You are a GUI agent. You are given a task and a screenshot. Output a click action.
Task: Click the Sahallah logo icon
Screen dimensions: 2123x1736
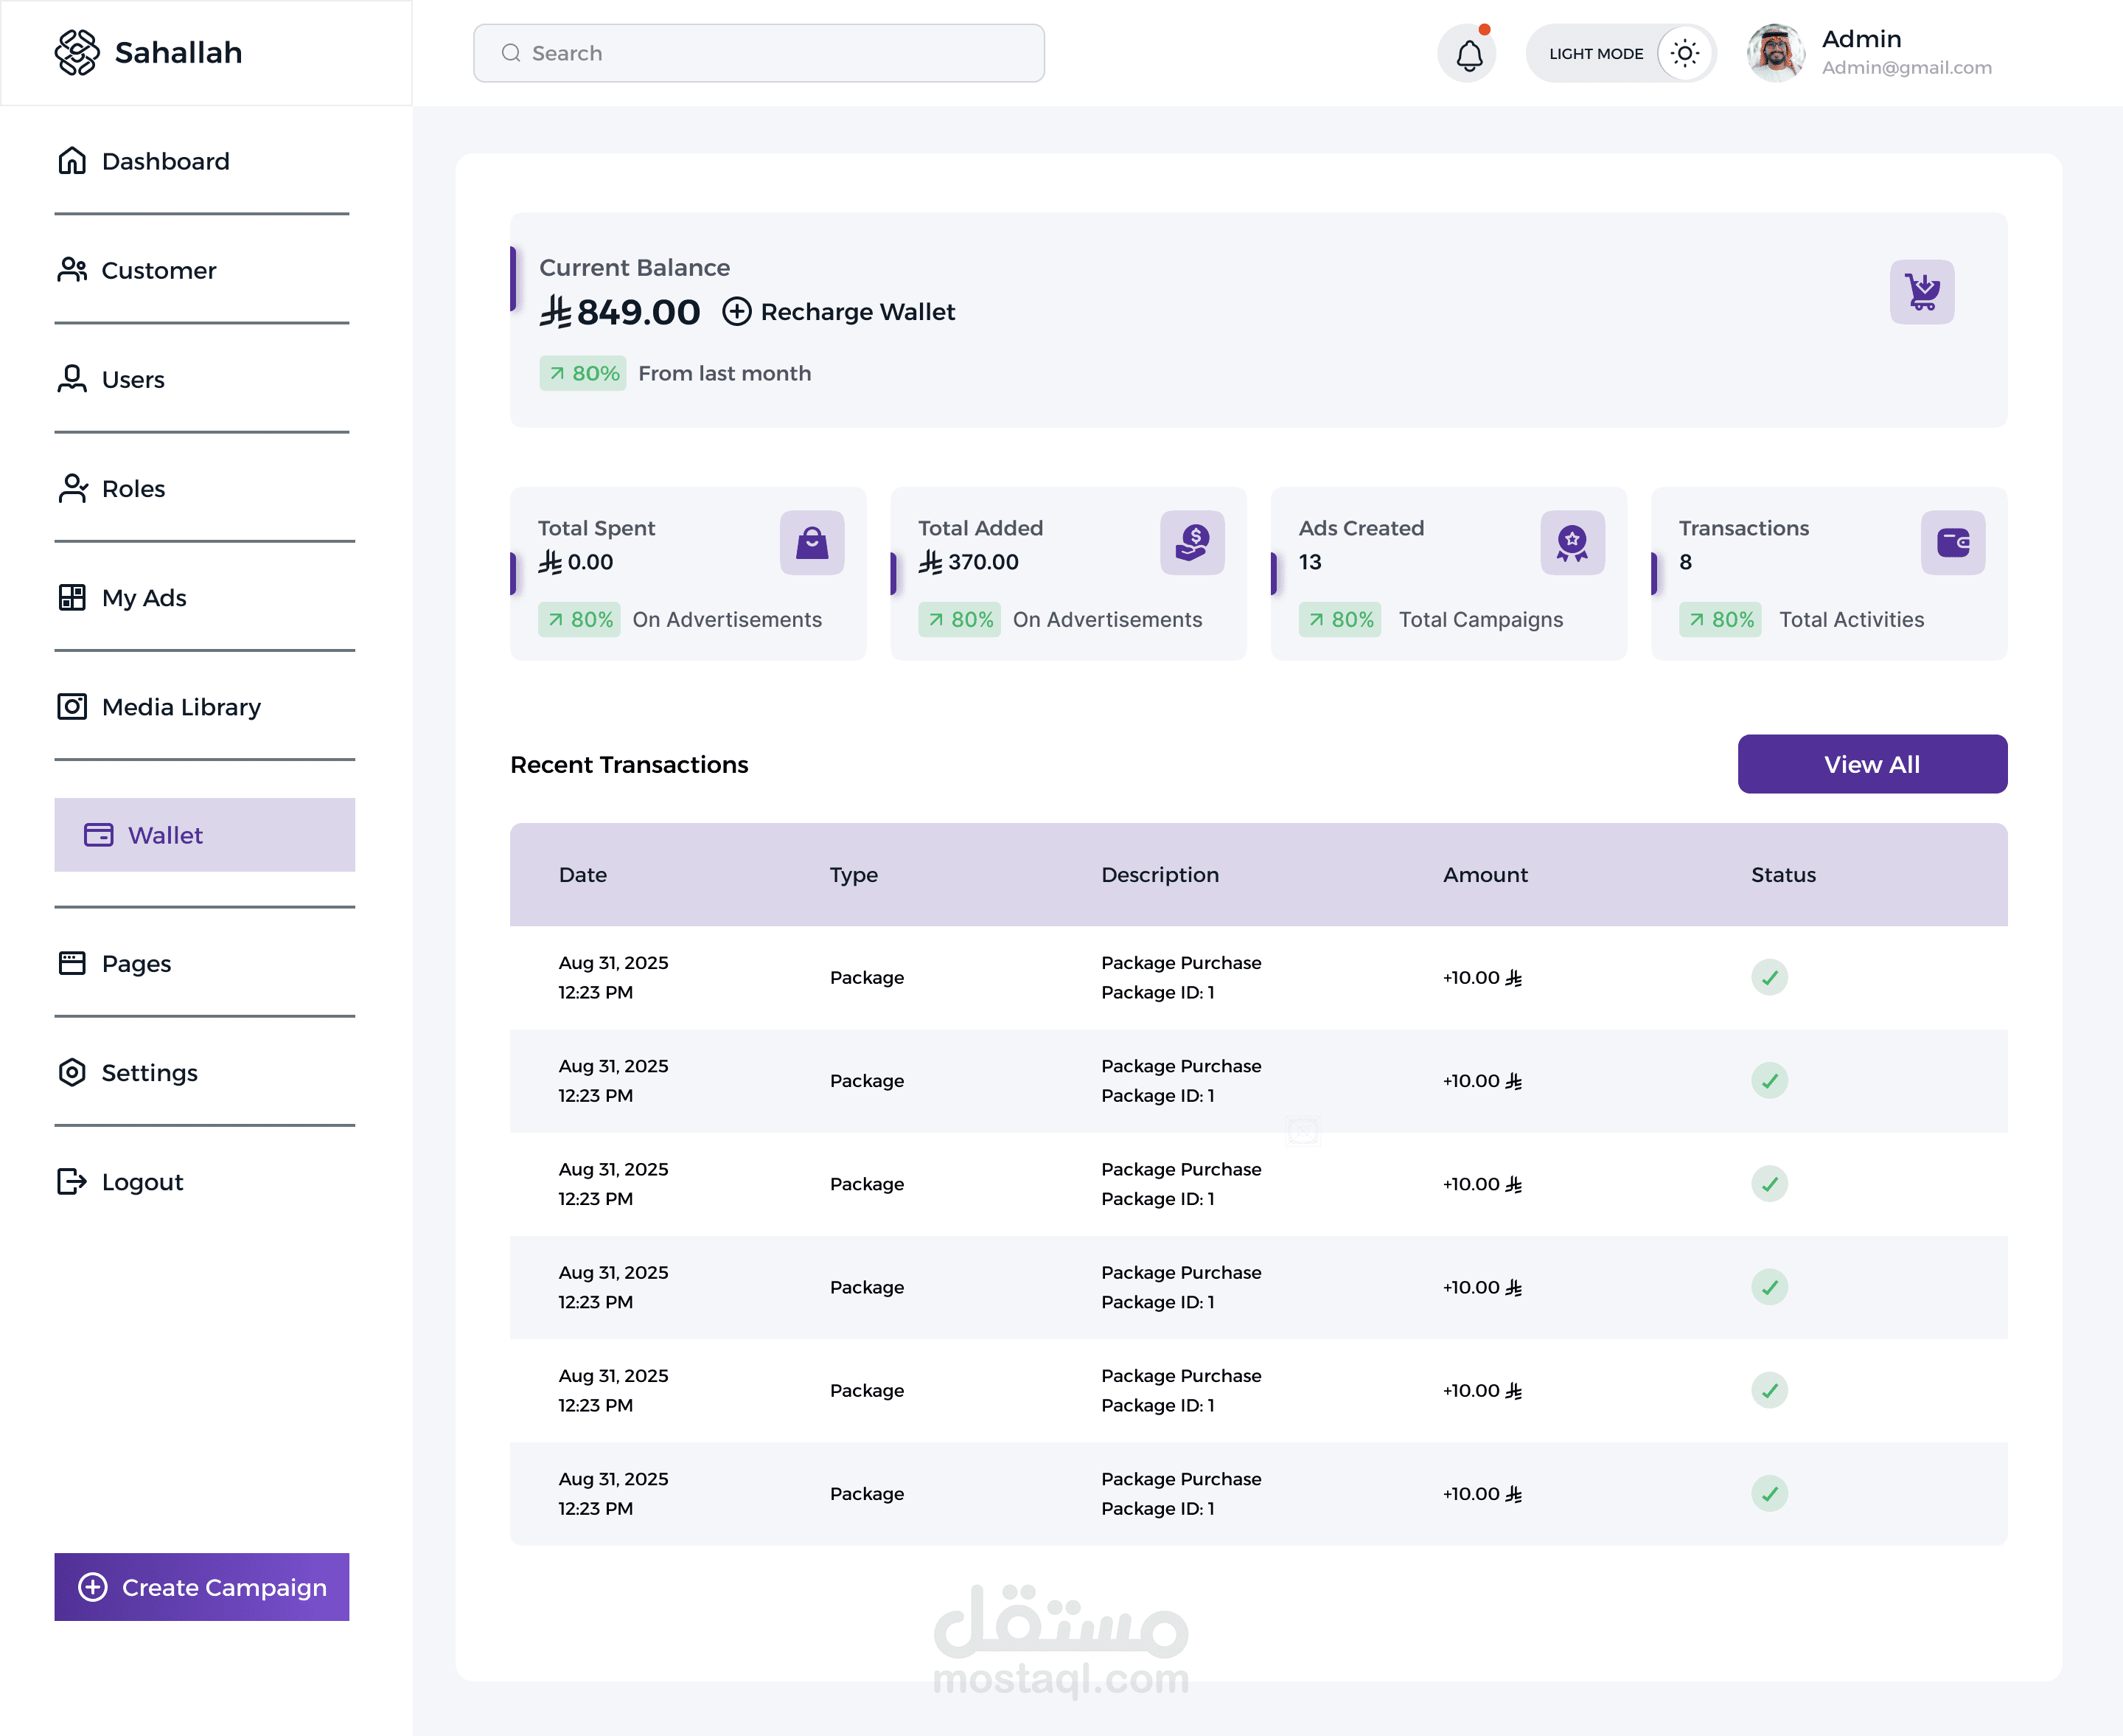point(77,53)
